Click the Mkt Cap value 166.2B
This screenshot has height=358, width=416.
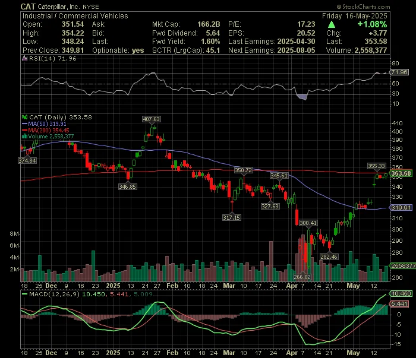[x=209, y=24]
